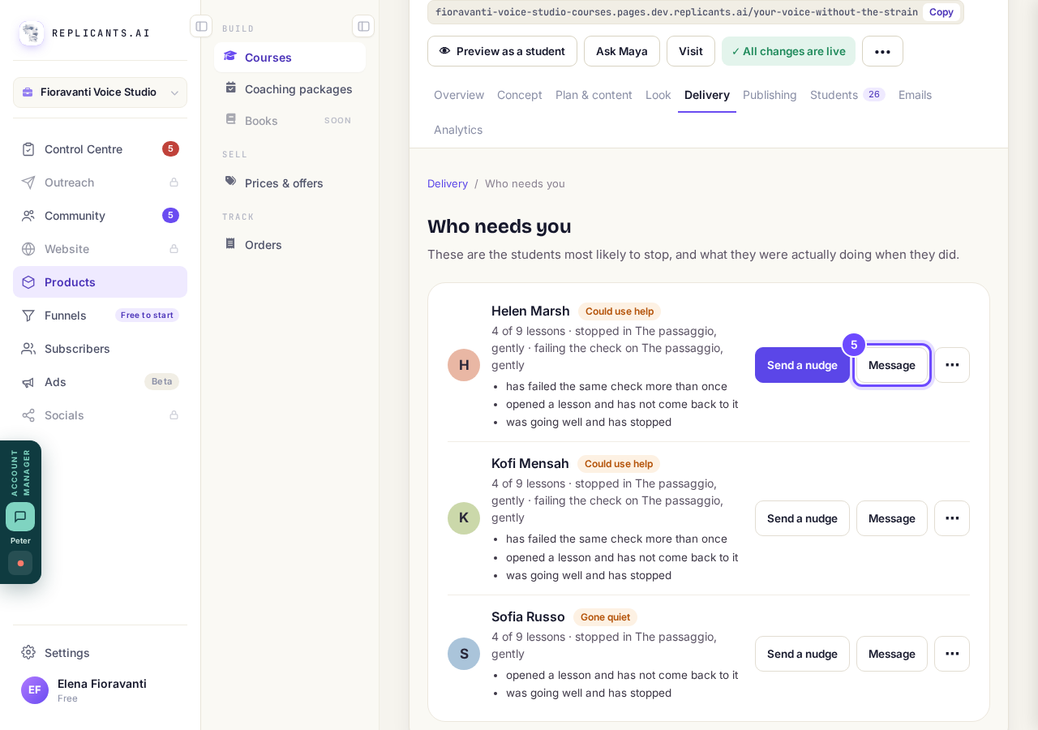Click the Ask Maya button
The width and height of the screenshot is (1038, 730).
pyautogui.click(x=622, y=51)
